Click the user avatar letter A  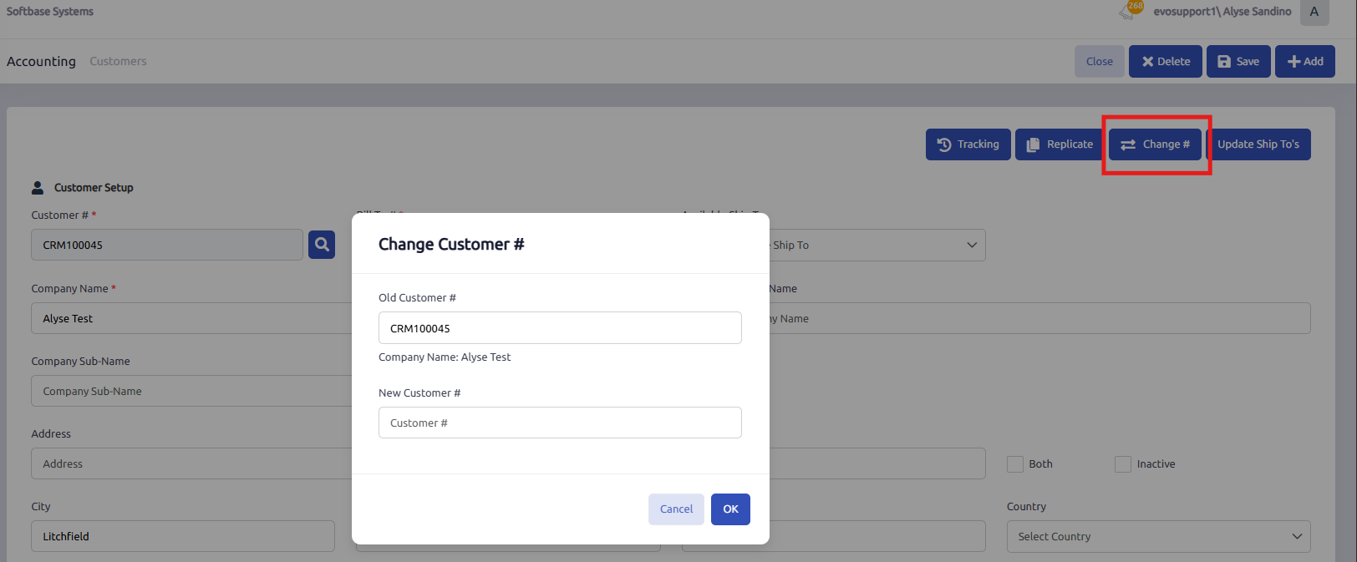(x=1314, y=12)
